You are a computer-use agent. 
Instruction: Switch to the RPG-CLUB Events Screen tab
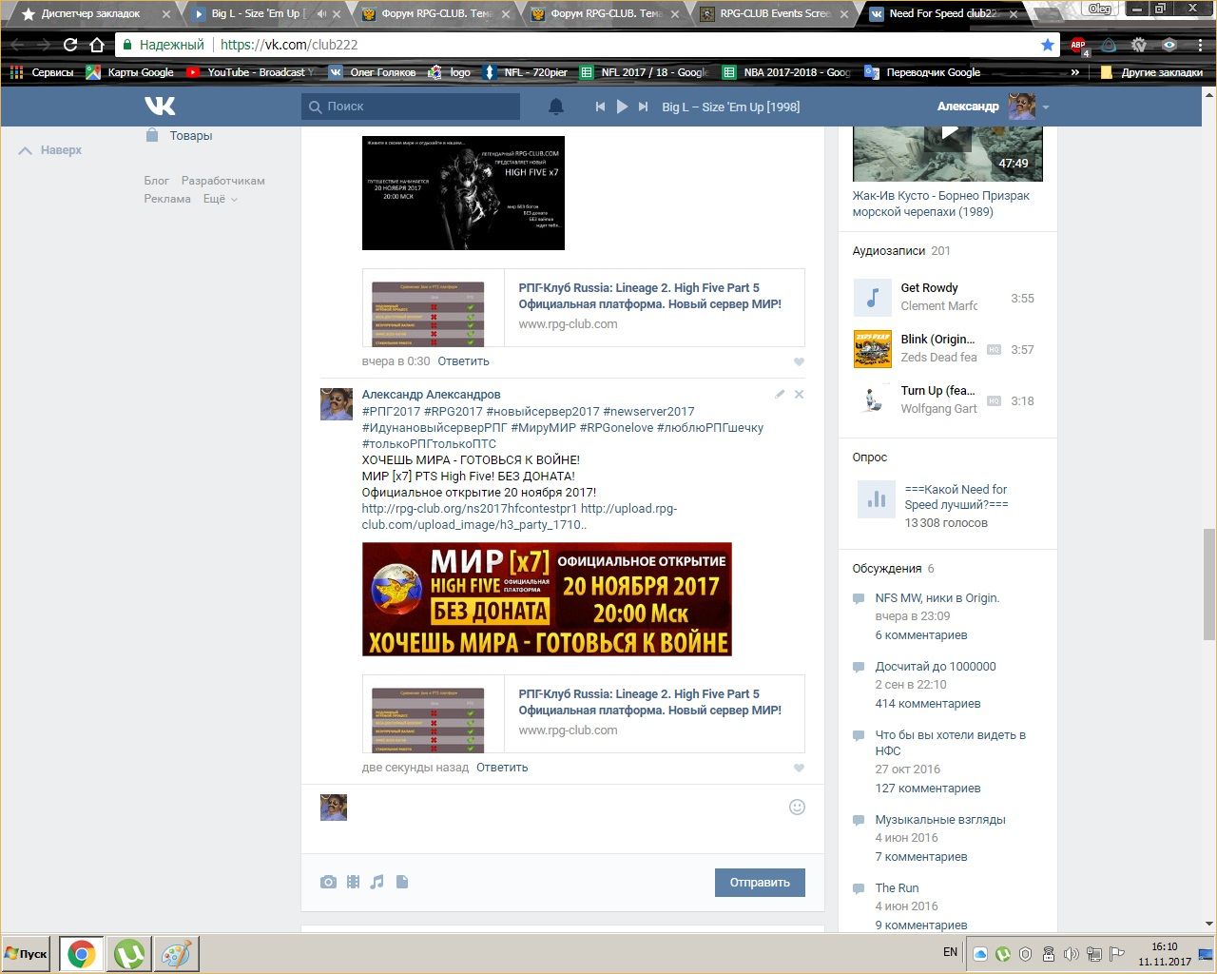click(x=775, y=13)
